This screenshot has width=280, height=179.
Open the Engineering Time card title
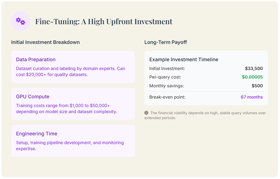click(x=36, y=134)
